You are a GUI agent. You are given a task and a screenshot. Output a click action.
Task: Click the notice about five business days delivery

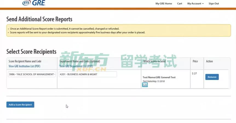coord(77,32)
